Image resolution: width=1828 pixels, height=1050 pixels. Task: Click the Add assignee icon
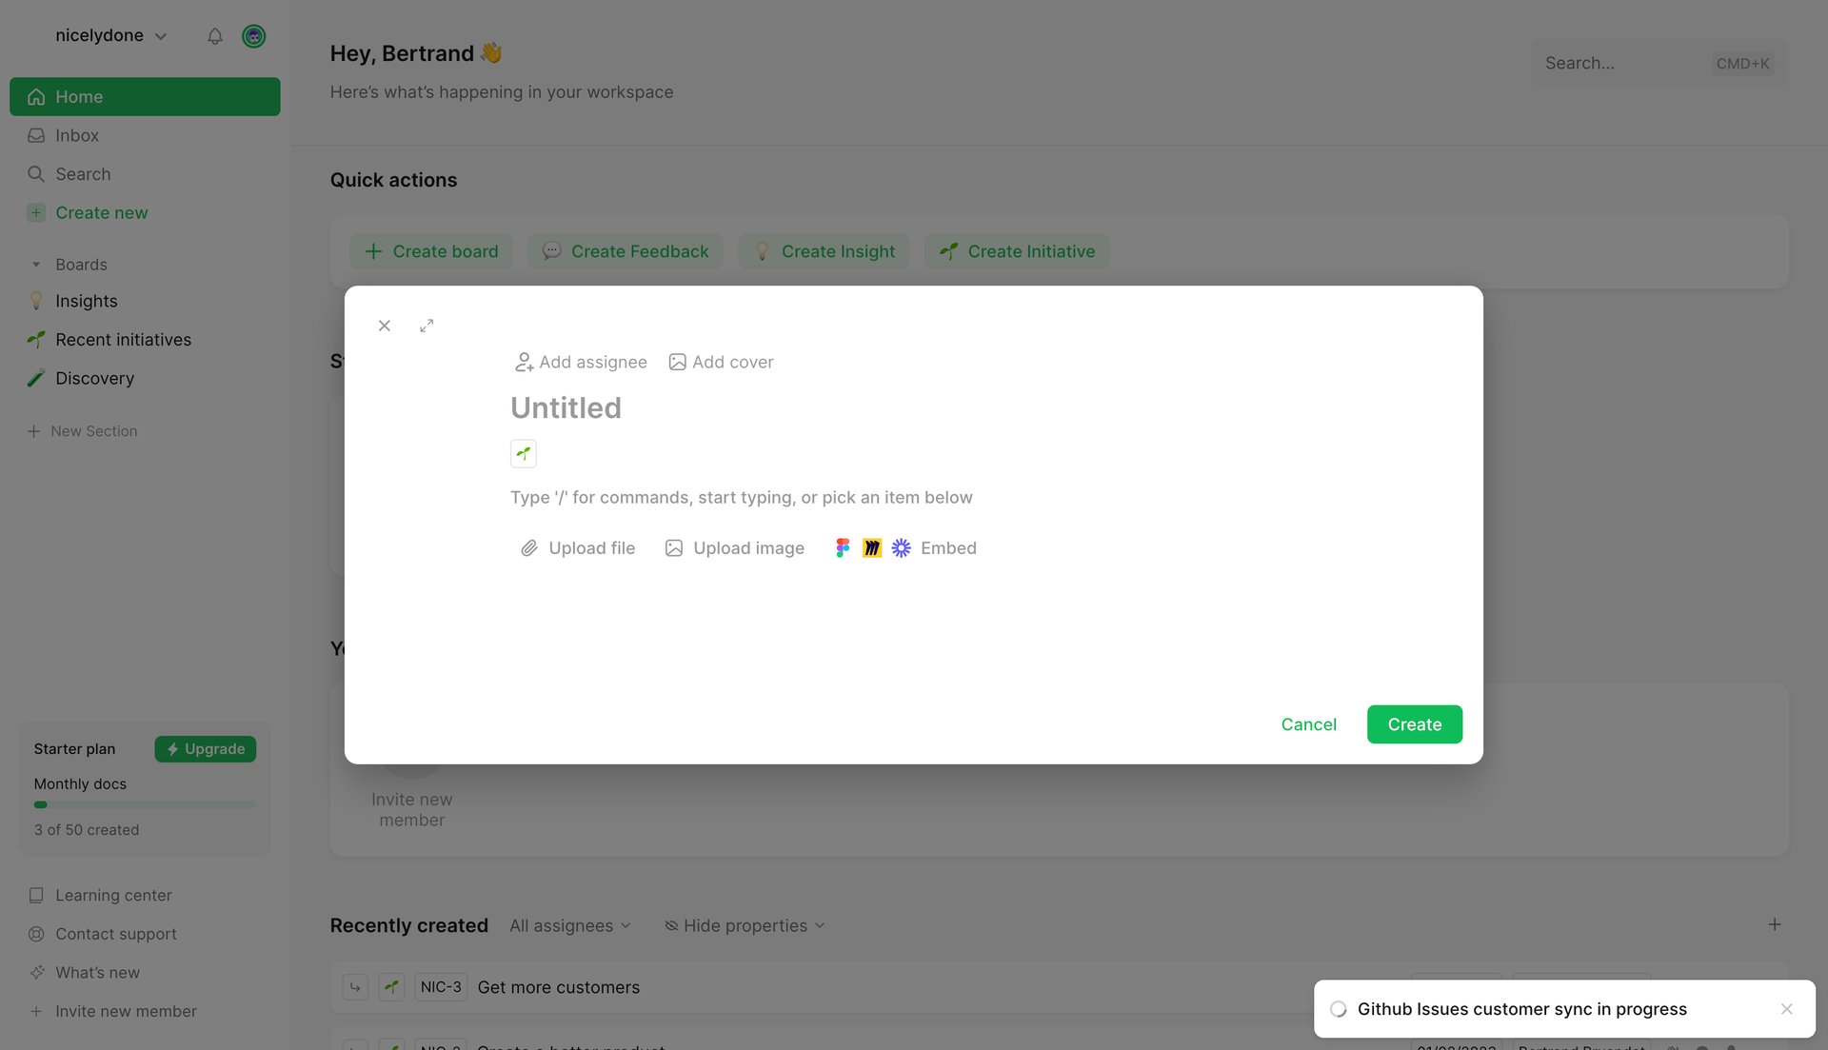click(x=524, y=362)
